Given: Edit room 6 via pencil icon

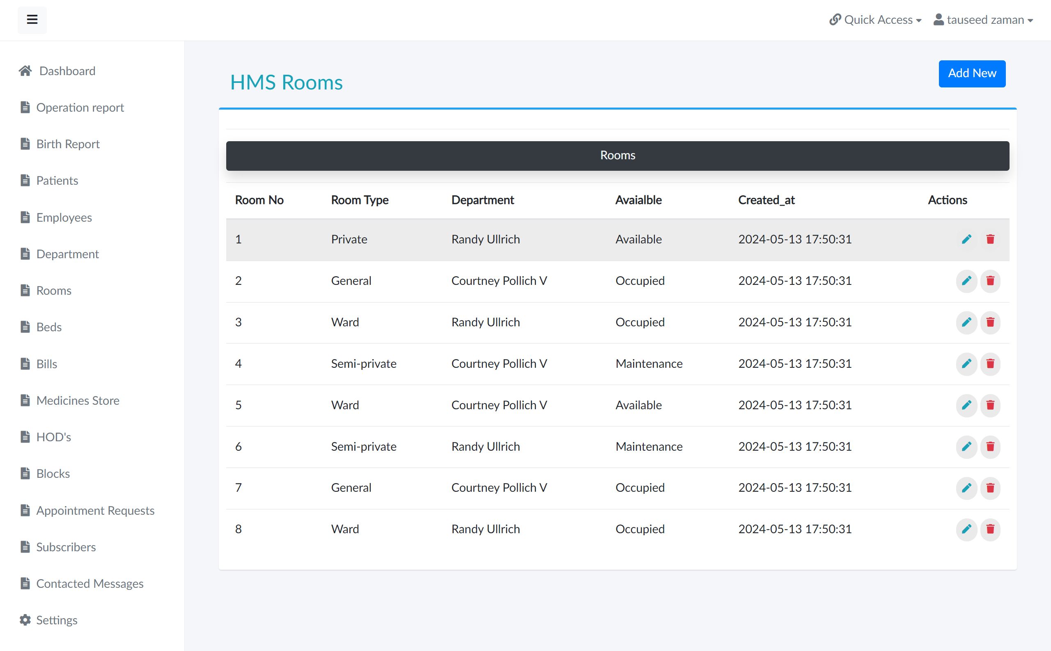Looking at the screenshot, I should (x=966, y=447).
